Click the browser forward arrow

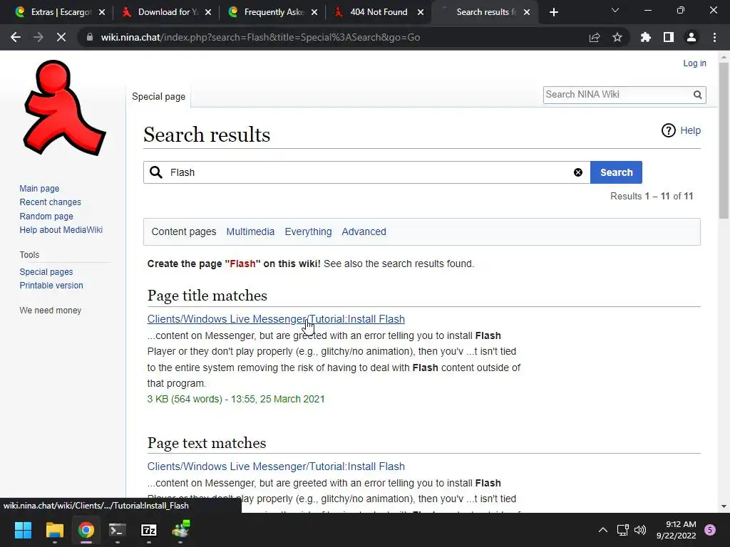pyautogui.click(x=38, y=37)
